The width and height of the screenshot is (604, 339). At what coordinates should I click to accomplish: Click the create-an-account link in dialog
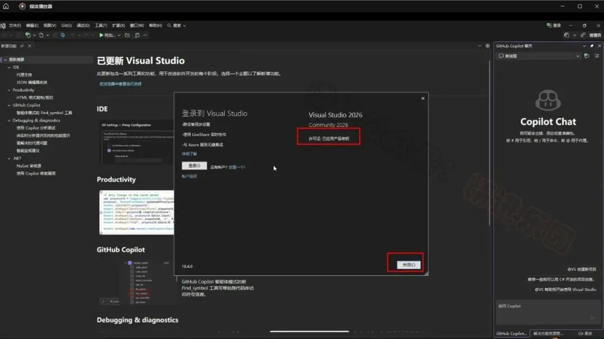(237, 167)
